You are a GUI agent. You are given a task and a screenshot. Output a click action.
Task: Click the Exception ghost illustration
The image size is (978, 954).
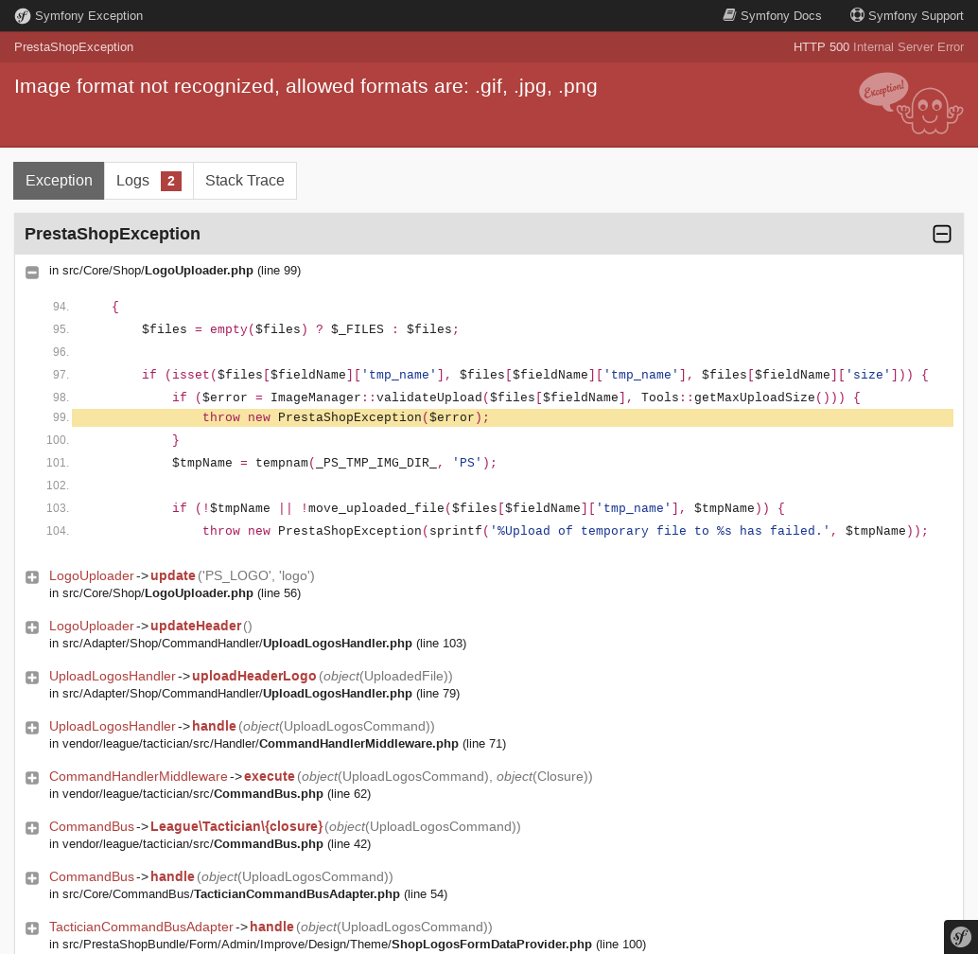point(911,103)
